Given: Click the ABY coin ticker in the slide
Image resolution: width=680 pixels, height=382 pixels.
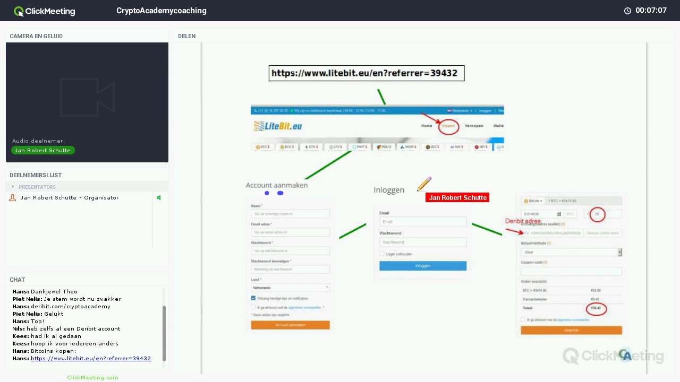Looking at the screenshot, I should [x=481, y=147].
